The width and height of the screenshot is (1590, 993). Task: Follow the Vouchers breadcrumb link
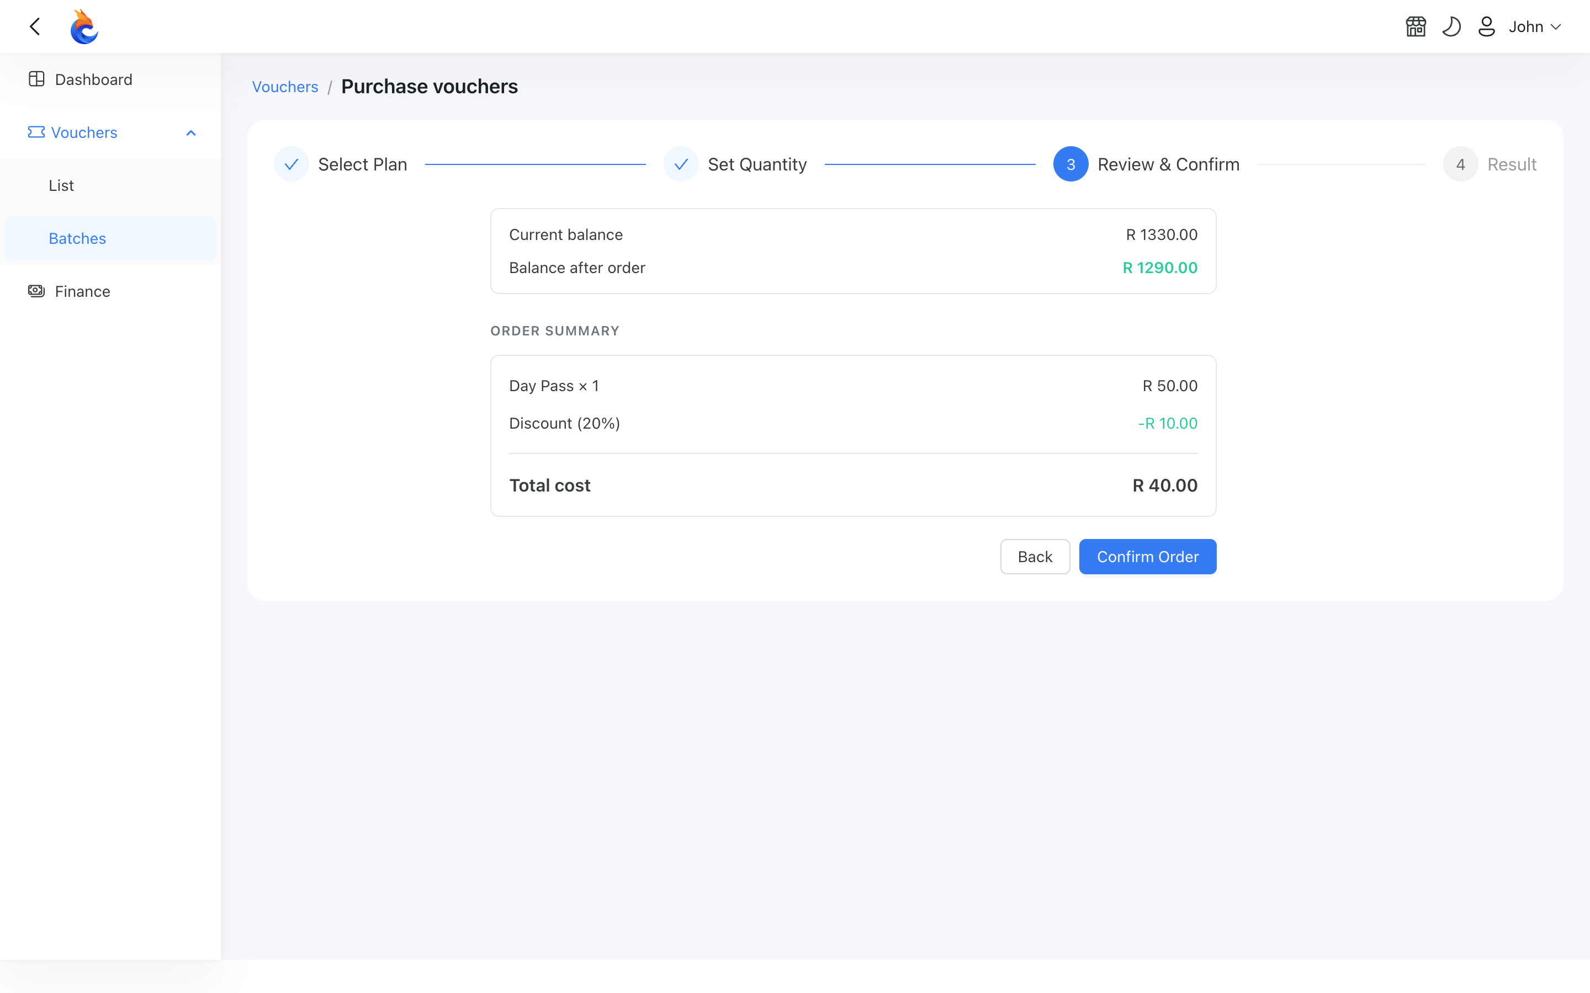point(285,87)
